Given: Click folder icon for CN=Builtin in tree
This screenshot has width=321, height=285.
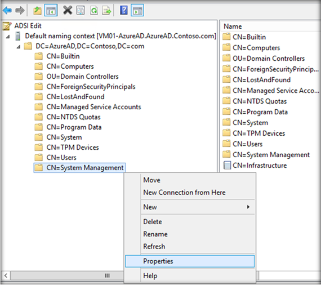Looking at the screenshot, I should 38,56.
